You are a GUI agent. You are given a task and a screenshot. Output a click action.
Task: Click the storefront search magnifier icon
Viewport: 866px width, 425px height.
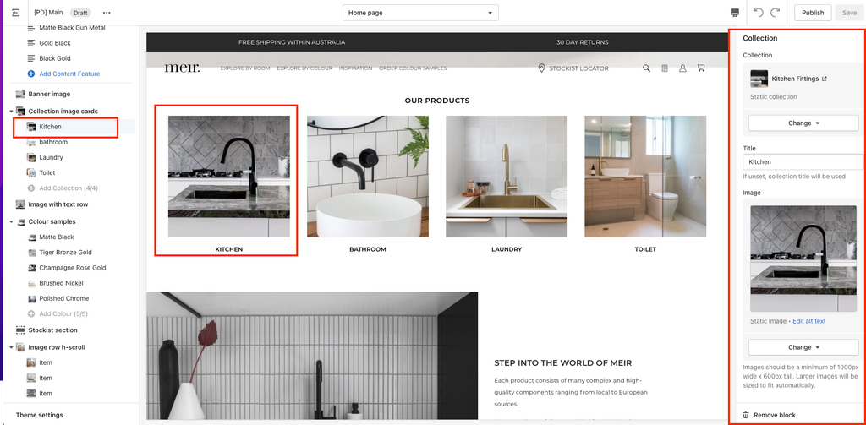tap(646, 68)
